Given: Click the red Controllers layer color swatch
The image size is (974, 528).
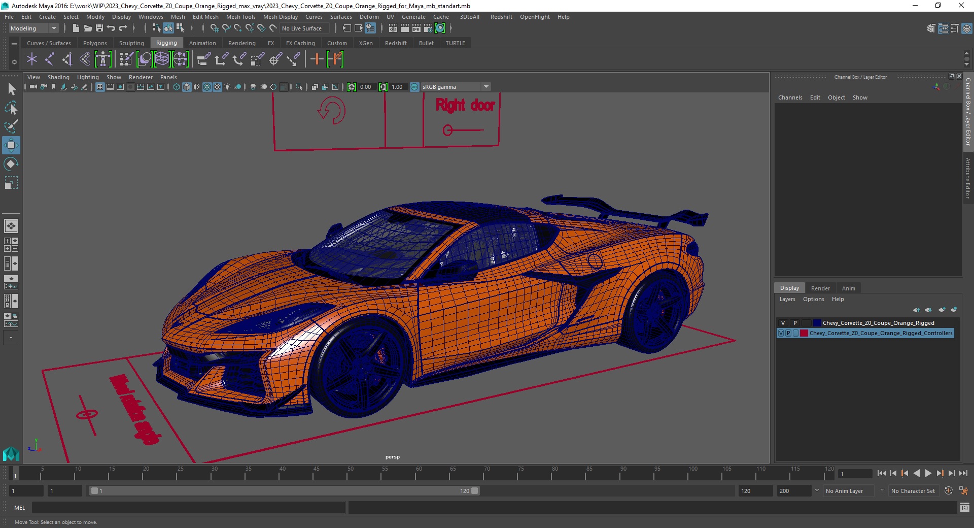Looking at the screenshot, I should click(x=804, y=333).
